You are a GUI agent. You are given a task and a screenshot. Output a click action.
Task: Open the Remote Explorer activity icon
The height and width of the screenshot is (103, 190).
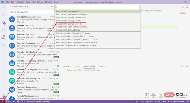click(x=3, y=44)
